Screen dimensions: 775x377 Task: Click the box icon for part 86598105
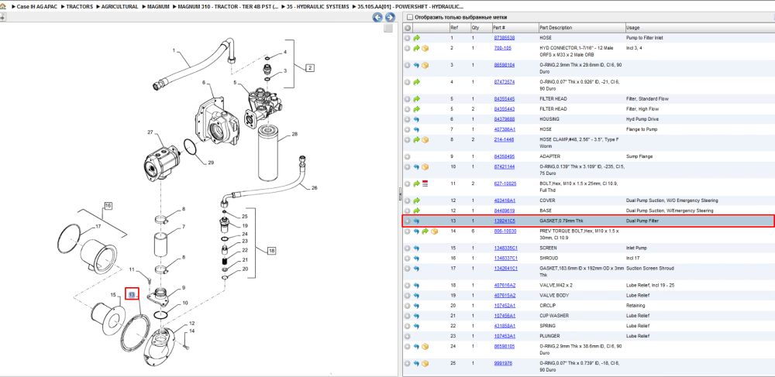click(425, 346)
